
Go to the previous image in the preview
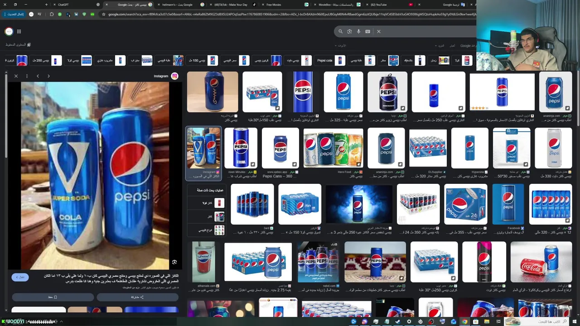click(x=38, y=76)
